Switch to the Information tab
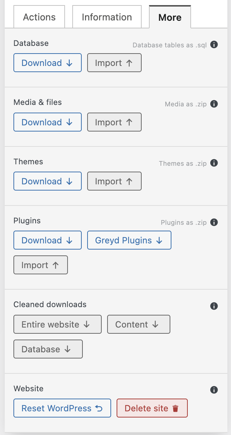231x435 pixels. click(x=107, y=17)
